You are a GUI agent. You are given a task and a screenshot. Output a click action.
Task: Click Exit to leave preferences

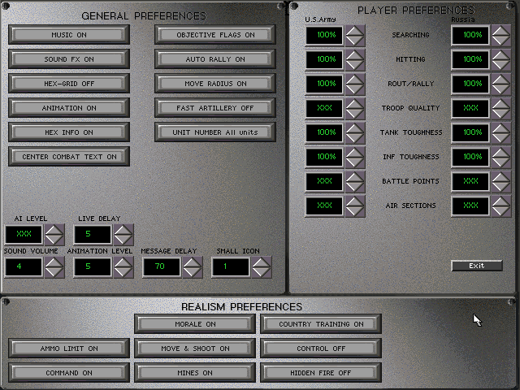(x=477, y=266)
